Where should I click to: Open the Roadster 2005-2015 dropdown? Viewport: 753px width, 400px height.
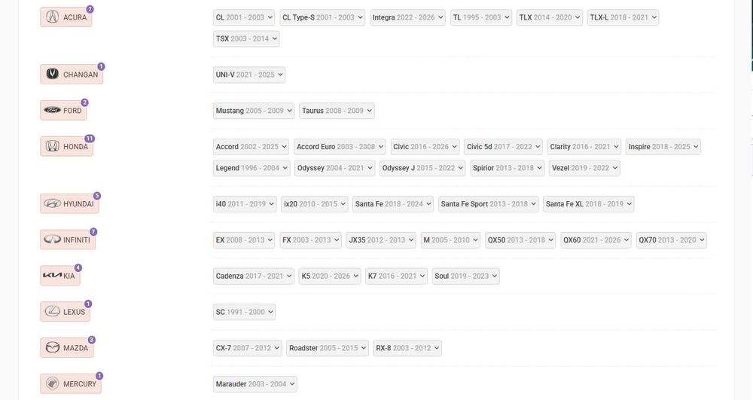point(328,348)
